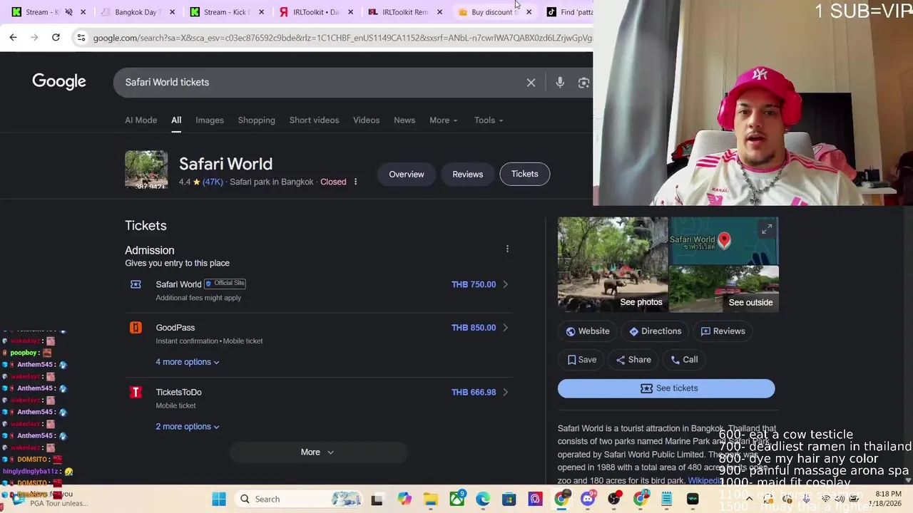
Task: Open Admission section three-dot options
Action: point(507,249)
